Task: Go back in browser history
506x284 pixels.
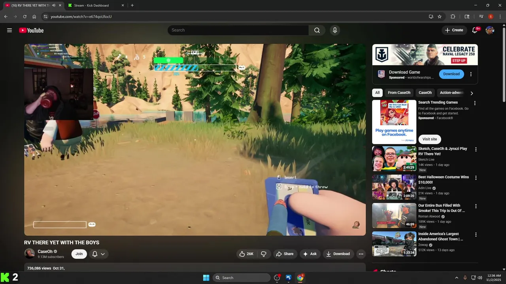Action: [6, 17]
